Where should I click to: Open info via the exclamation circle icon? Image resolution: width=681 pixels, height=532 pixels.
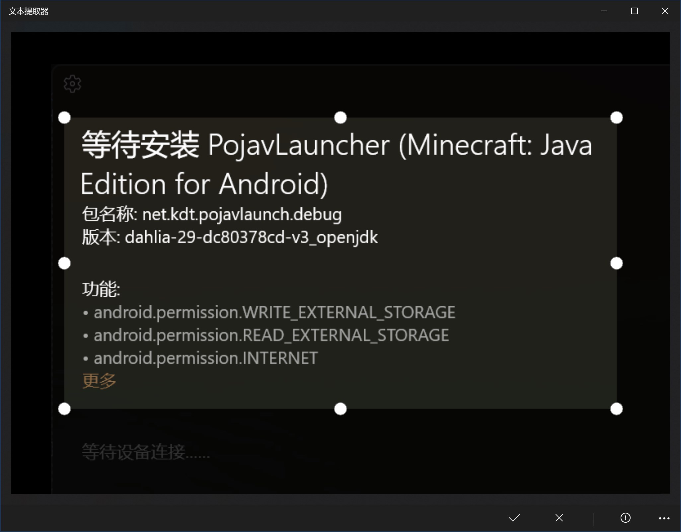point(626,518)
